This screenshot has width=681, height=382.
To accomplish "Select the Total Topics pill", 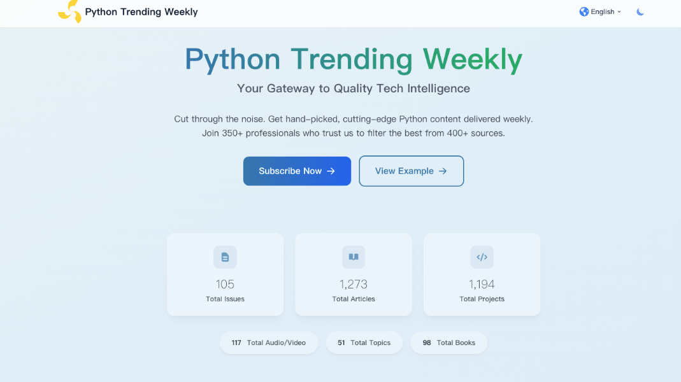I will coord(364,343).
